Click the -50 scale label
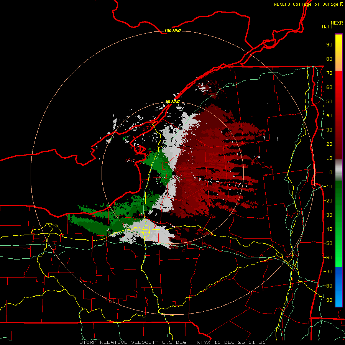 pos(328,243)
